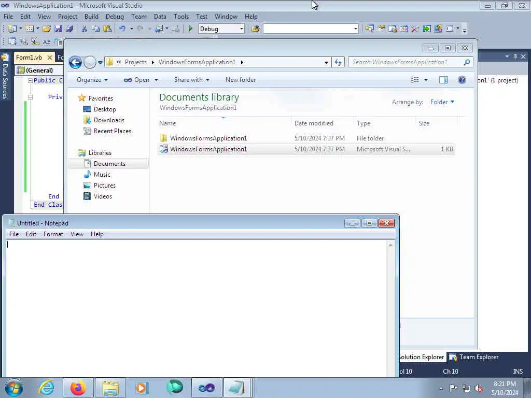
Task: Open Explorer help question mark icon
Action: click(462, 80)
